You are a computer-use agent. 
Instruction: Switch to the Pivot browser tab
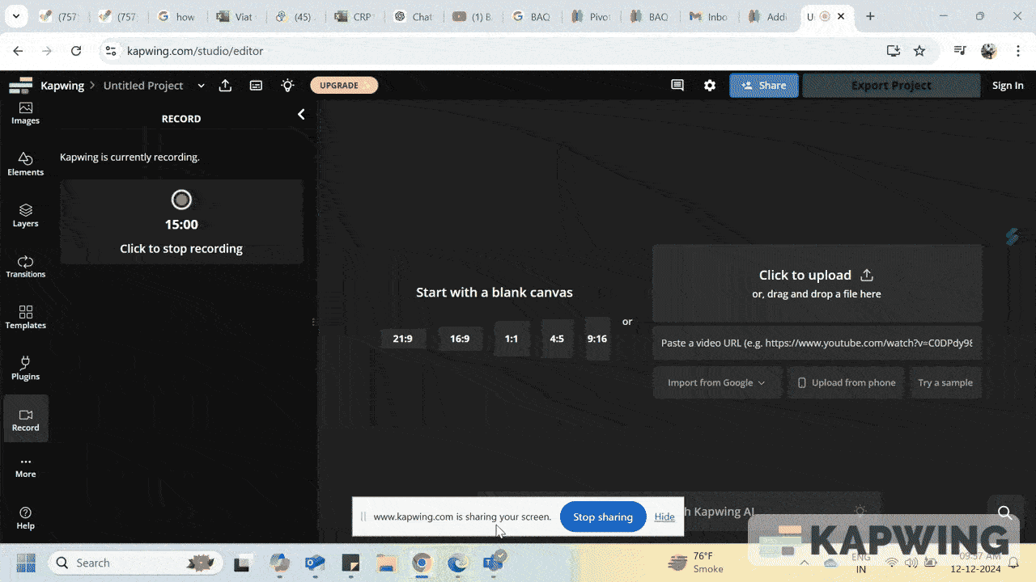pos(590,16)
